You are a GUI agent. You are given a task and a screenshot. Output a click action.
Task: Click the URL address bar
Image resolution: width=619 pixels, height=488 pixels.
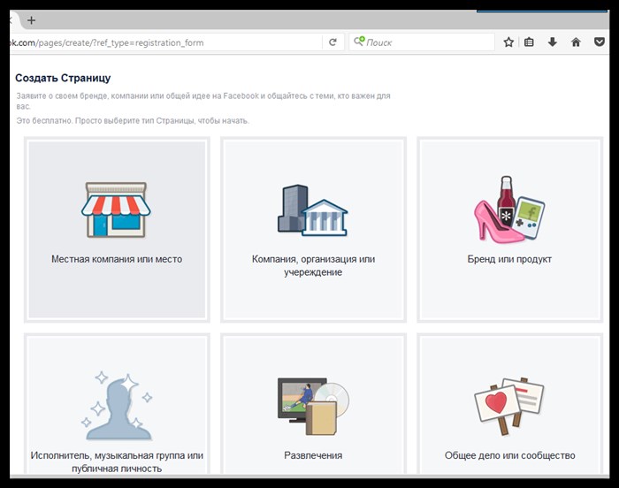click(x=166, y=42)
